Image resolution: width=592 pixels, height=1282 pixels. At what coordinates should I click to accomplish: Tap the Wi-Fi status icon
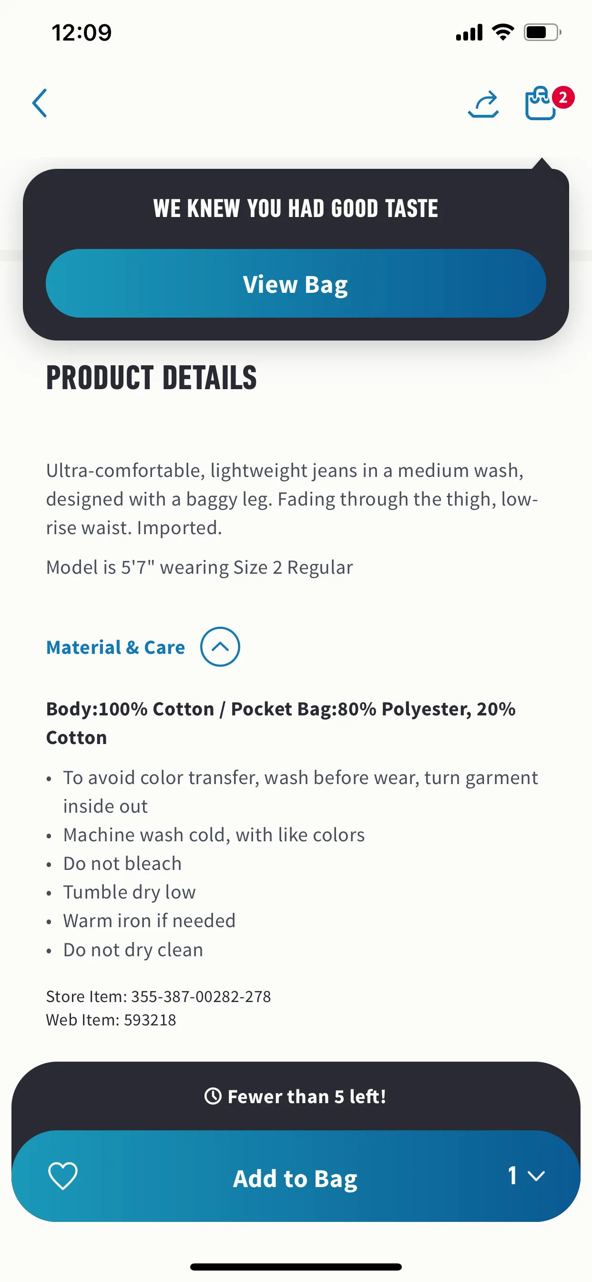pos(503,32)
